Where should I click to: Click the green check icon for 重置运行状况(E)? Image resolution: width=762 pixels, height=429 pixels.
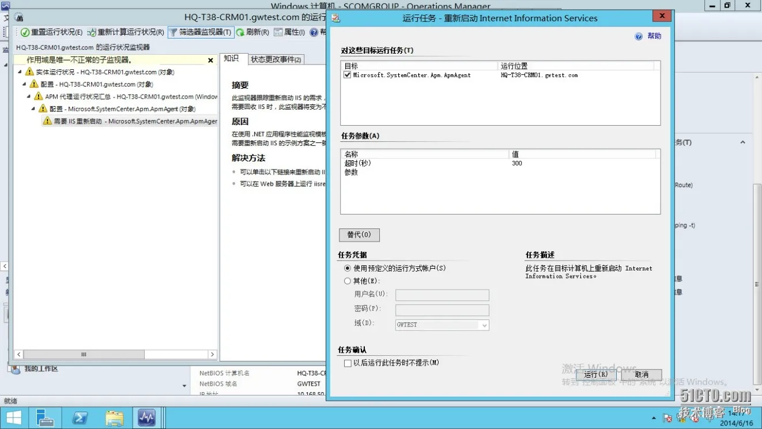point(25,32)
